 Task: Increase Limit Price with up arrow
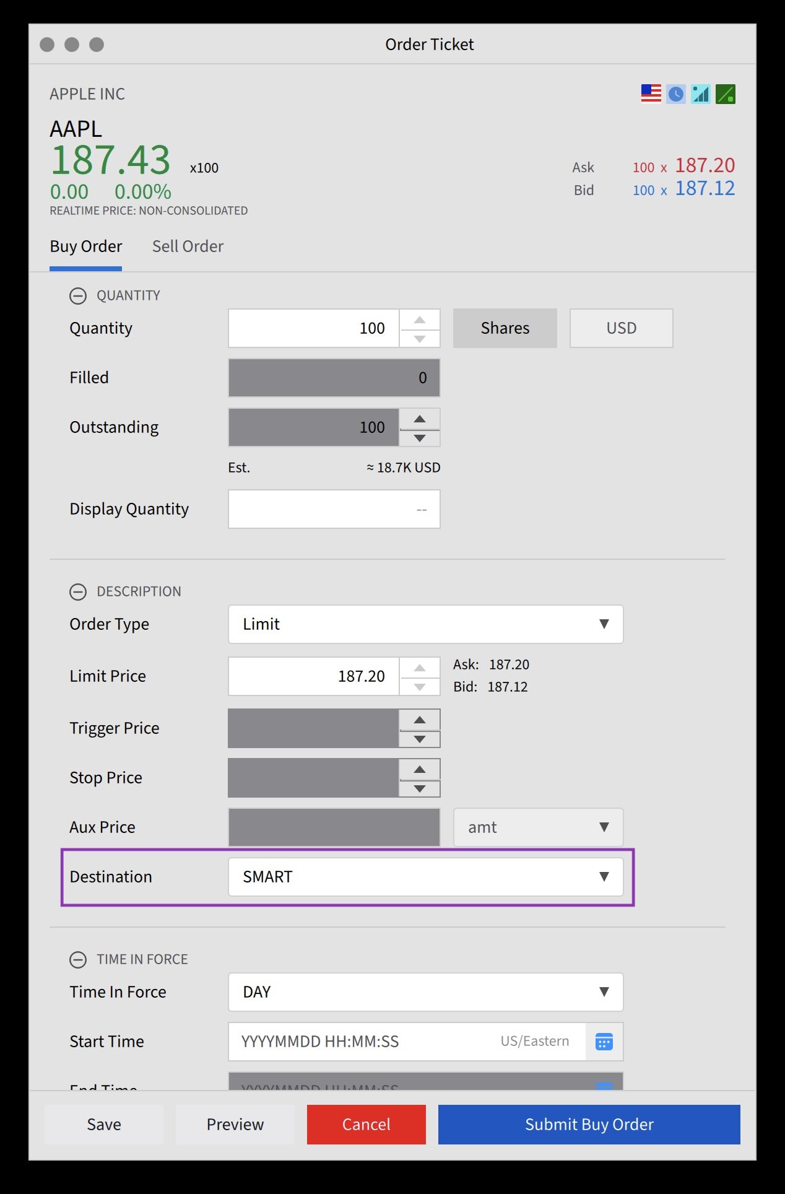[420, 667]
